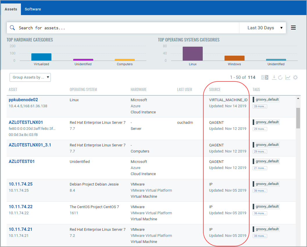
Task: Sort by LAST USER column header
Action: point(185,90)
